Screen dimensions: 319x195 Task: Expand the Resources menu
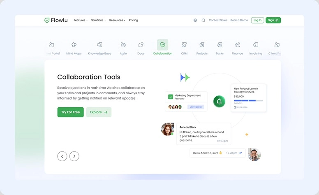pos(117,20)
